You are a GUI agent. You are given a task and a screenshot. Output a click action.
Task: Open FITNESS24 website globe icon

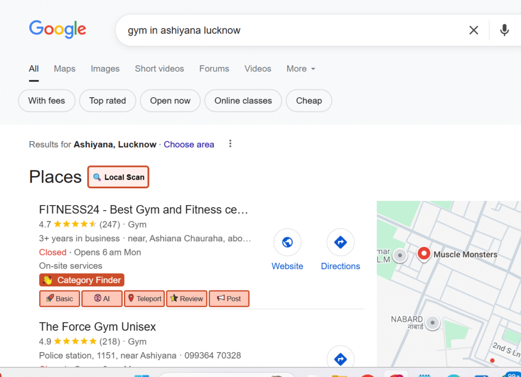(x=287, y=243)
